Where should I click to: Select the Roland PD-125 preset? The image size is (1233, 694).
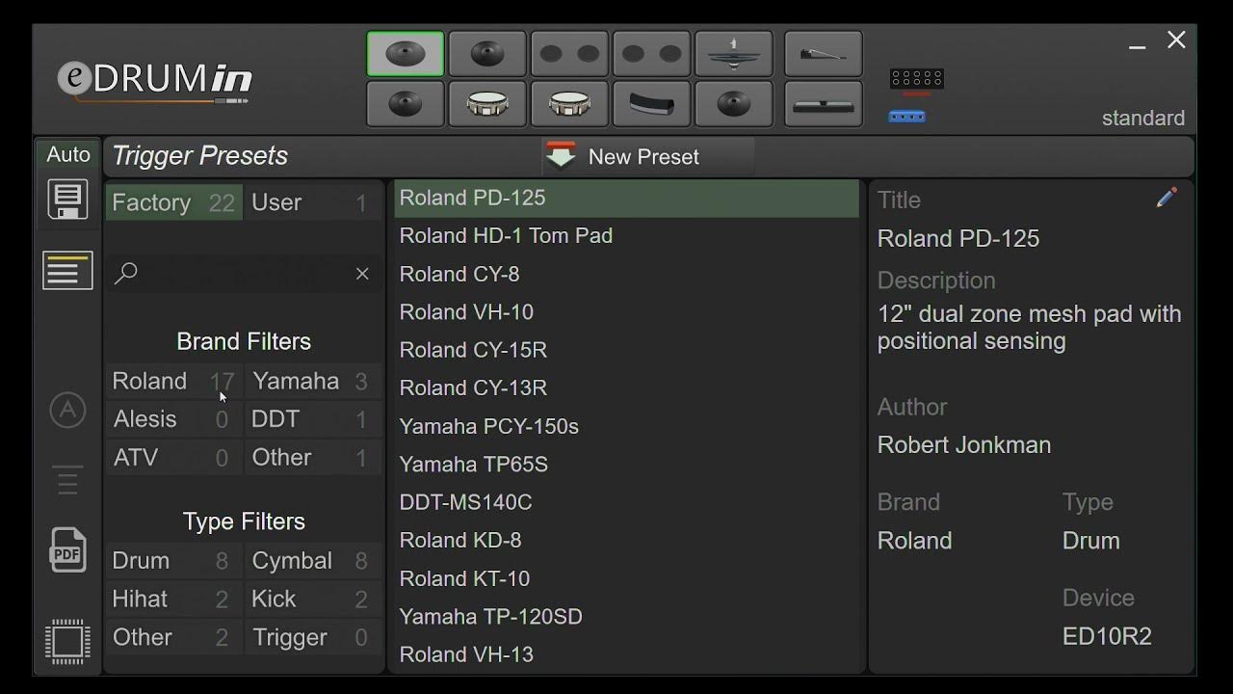(x=626, y=198)
